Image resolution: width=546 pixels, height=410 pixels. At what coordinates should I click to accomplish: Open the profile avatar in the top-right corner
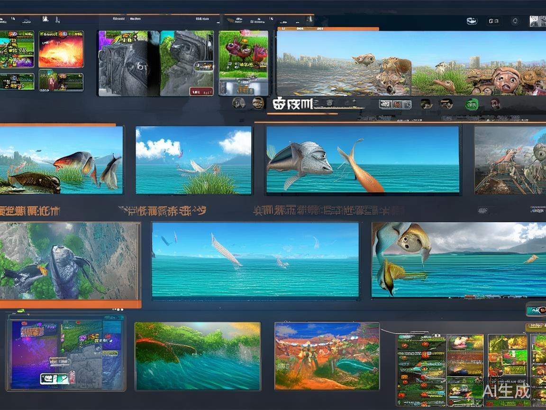[x=537, y=21]
